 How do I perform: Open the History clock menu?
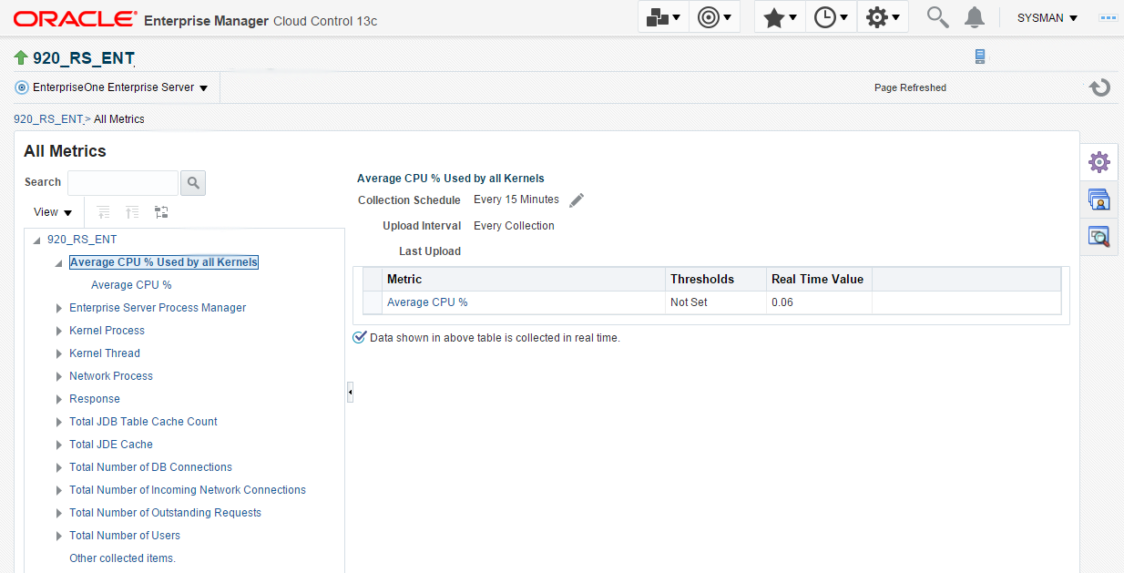click(831, 17)
